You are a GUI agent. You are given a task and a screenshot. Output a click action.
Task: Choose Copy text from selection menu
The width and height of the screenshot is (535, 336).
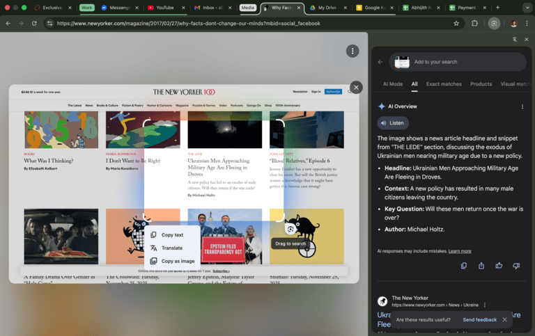click(173, 235)
